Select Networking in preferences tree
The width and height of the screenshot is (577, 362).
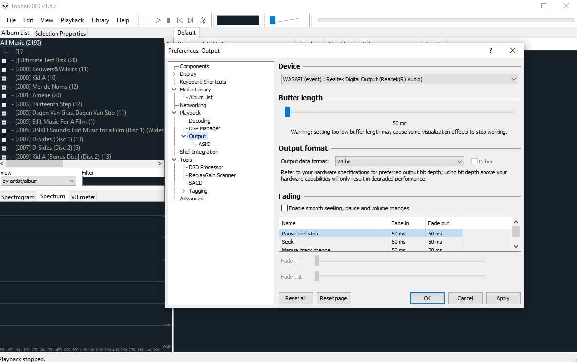pyautogui.click(x=193, y=105)
